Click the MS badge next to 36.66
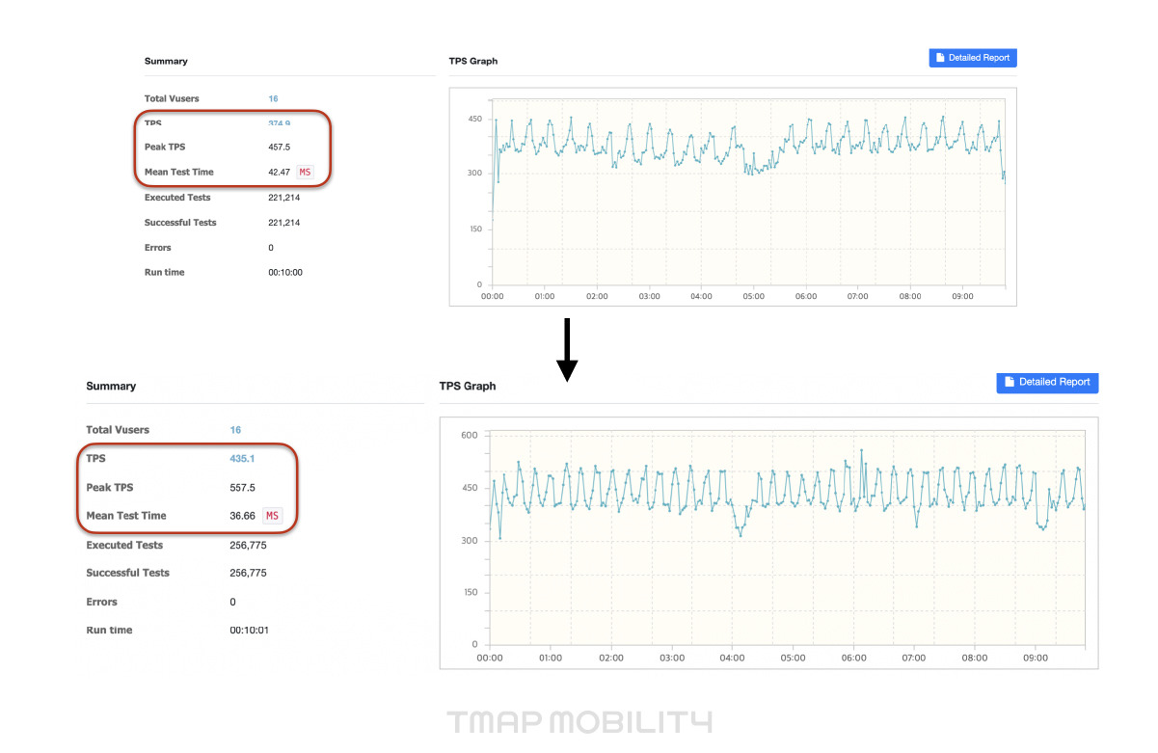Viewport: 1158px width, 753px height. (x=272, y=516)
